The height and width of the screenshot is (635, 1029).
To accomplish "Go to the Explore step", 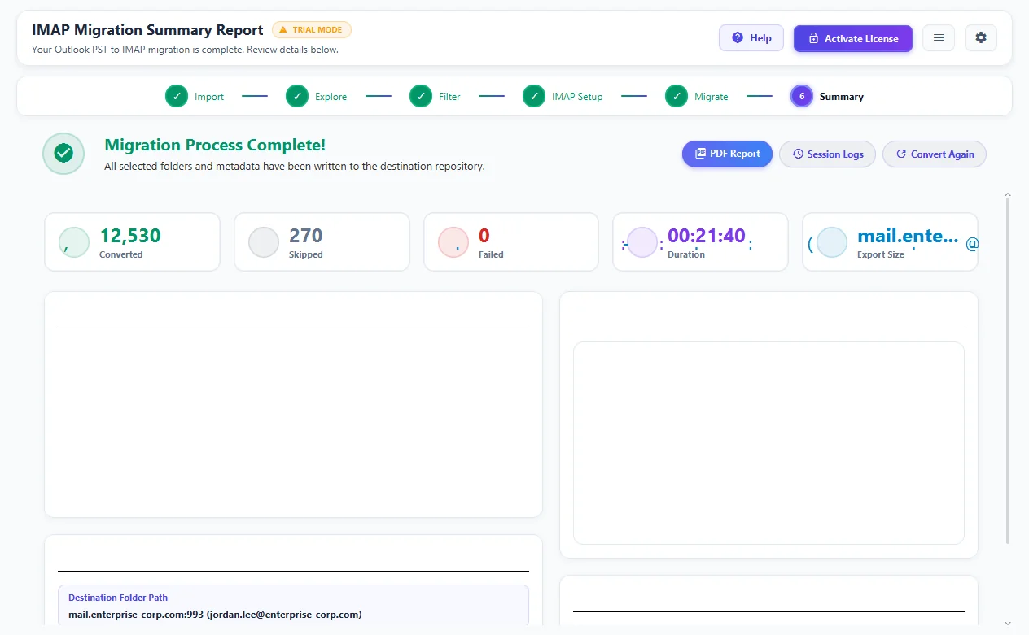I will coord(317,96).
